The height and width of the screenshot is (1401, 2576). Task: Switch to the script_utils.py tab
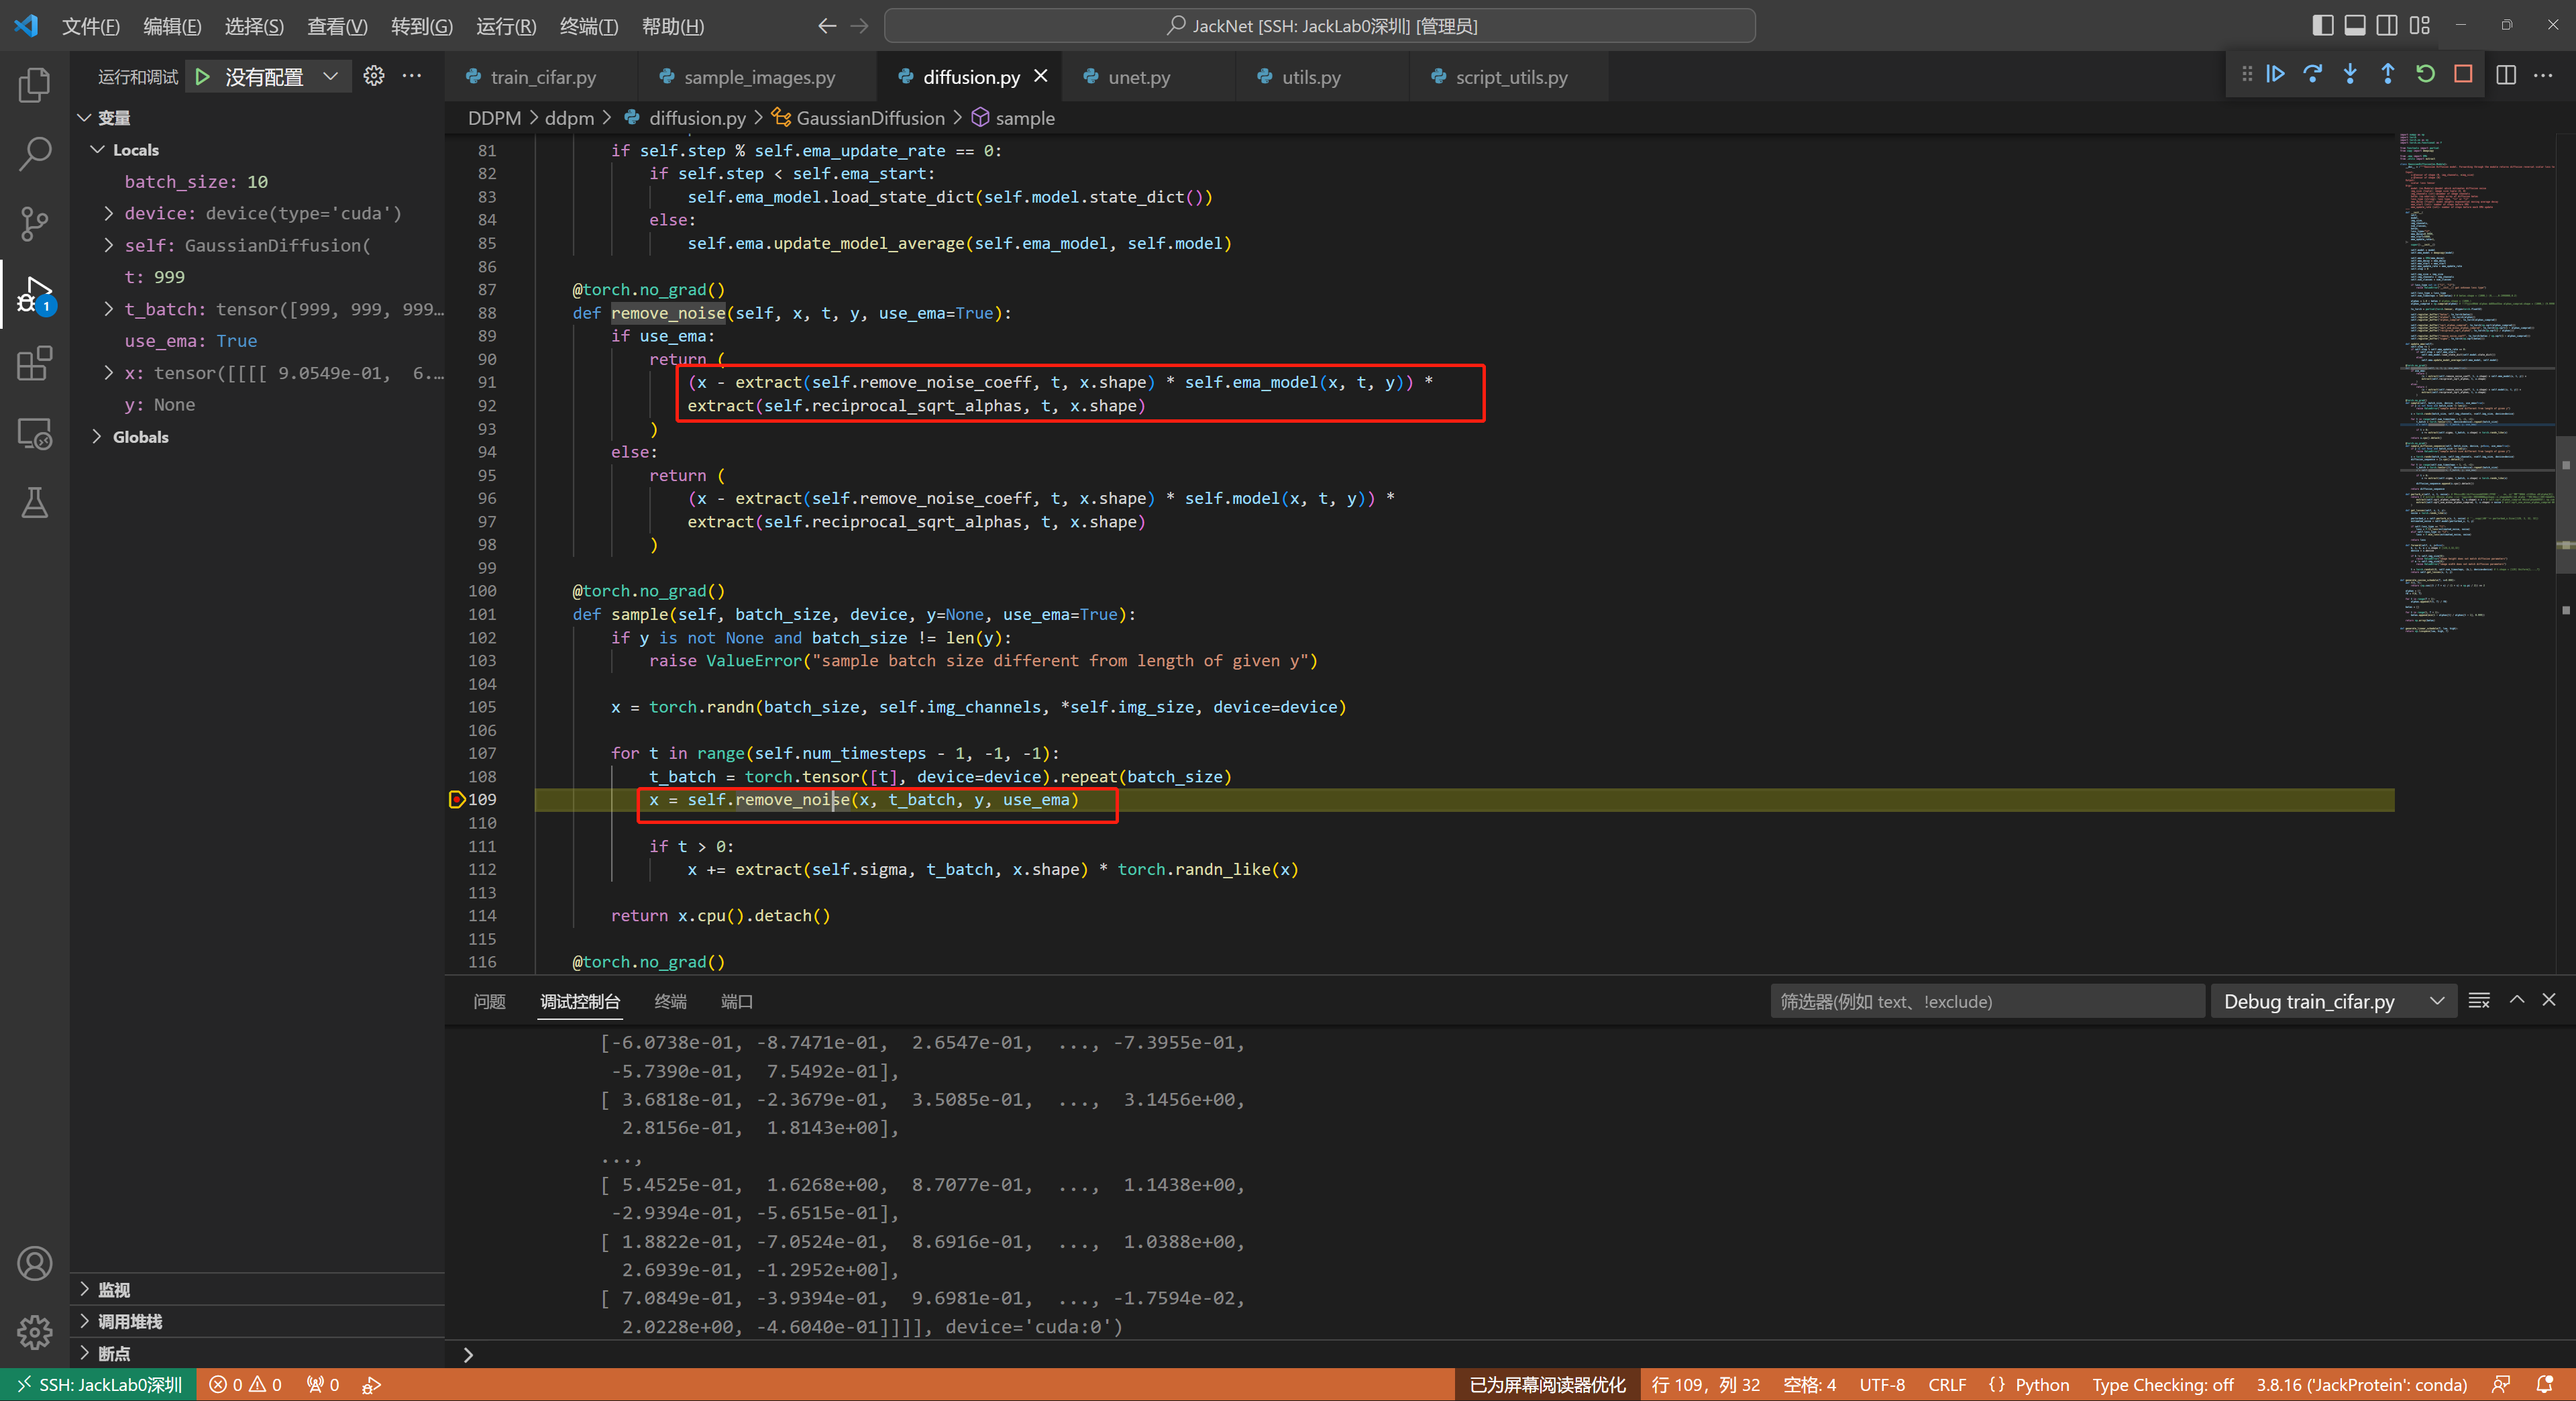tap(1511, 77)
